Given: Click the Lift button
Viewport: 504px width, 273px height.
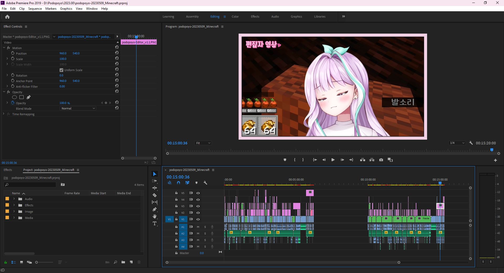Looking at the screenshot, I should (363, 160).
